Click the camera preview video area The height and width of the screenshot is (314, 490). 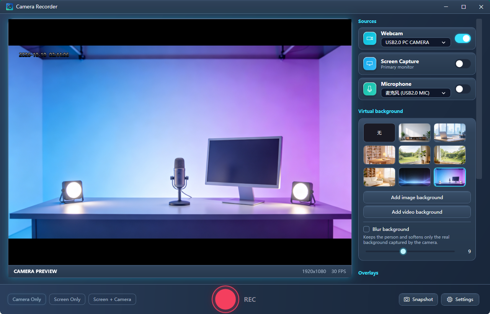180,142
